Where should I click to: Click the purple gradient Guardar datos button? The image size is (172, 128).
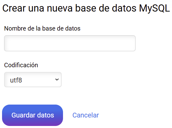[x=32, y=115]
